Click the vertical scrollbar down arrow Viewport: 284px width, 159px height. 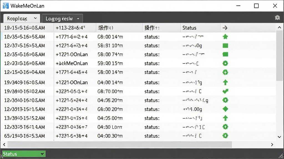pyautogui.click(x=280, y=137)
